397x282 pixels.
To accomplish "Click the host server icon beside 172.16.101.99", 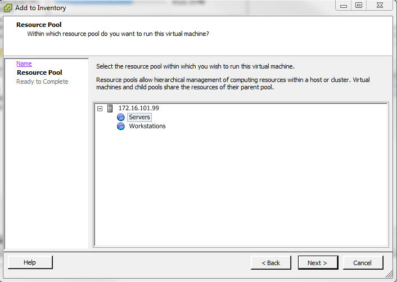I will click(110, 108).
